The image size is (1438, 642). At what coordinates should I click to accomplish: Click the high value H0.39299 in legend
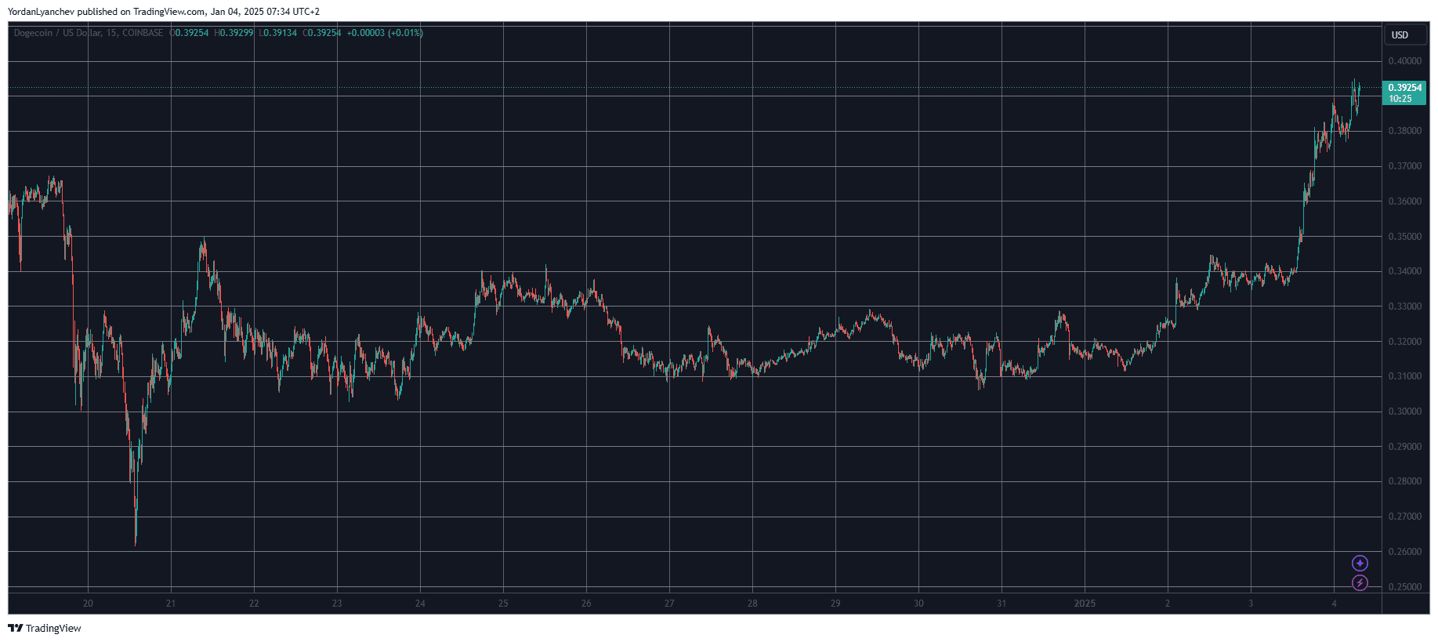[234, 33]
